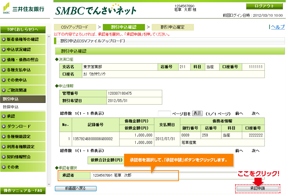Select 担保申込 submenu item
The height and width of the screenshot is (195, 286).
(23, 107)
